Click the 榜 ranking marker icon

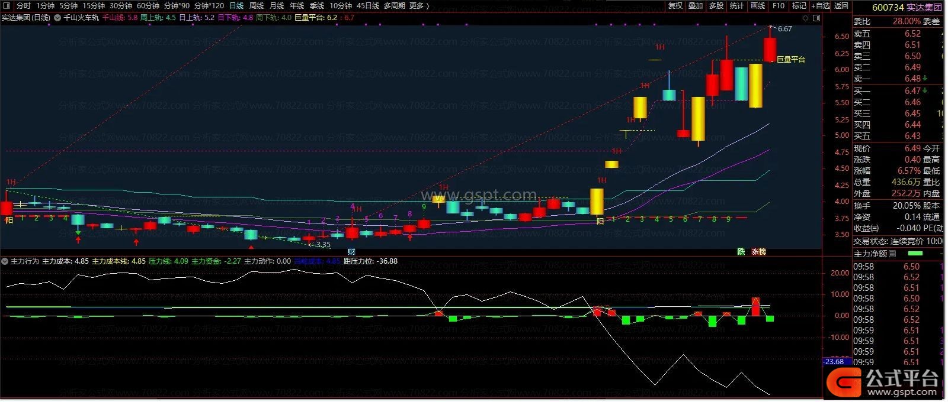762,252
